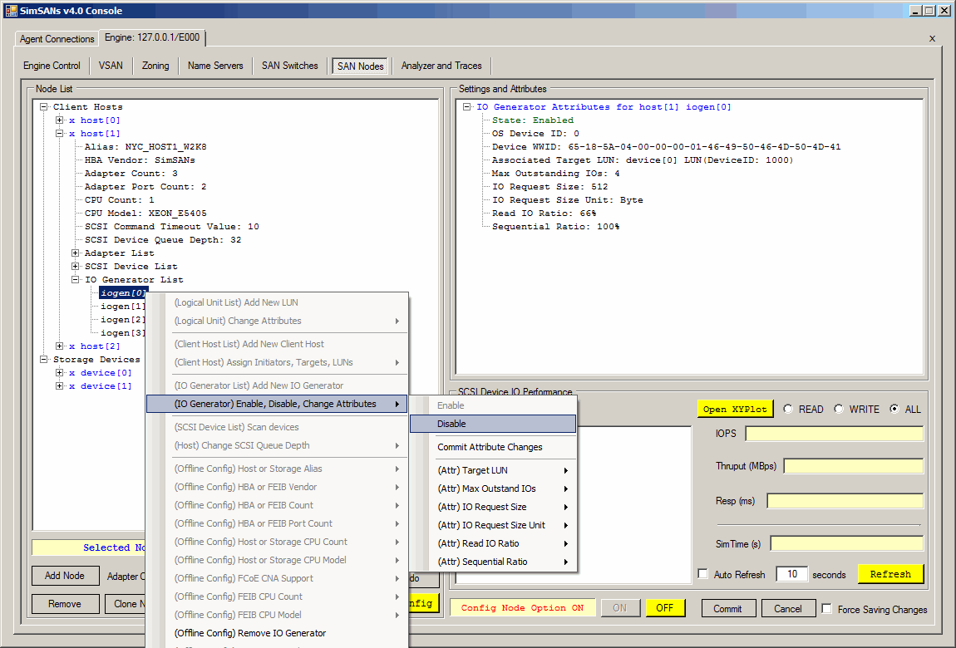Viewport: 956px width, 648px height.
Task: Select the READ radio button
Action: [786, 409]
